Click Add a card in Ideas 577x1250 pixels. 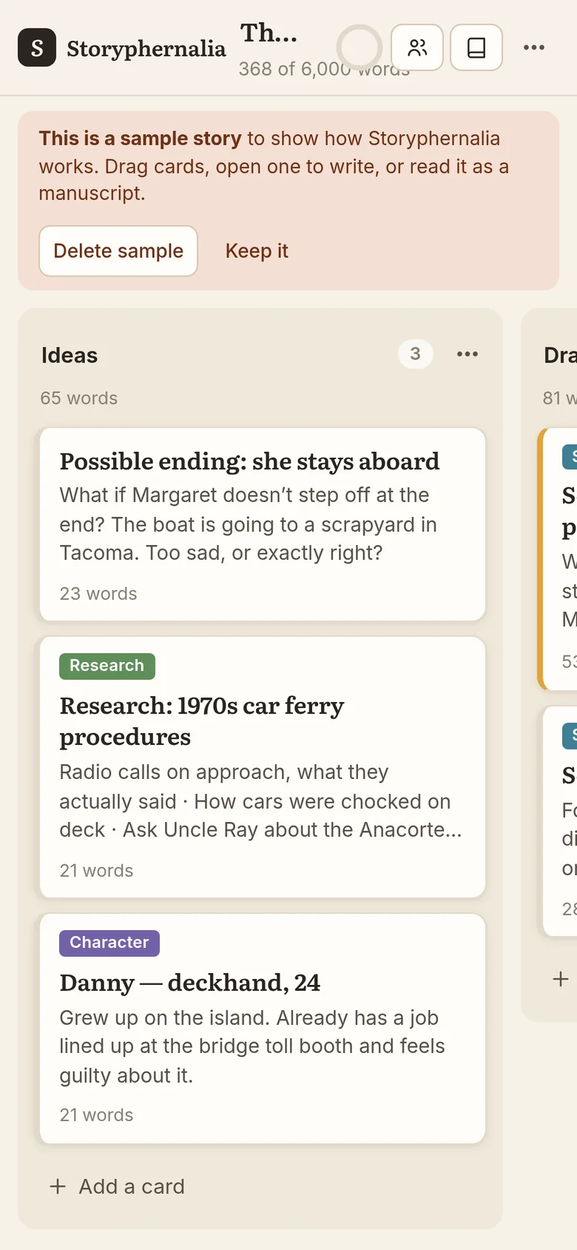click(x=118, y=1186)
